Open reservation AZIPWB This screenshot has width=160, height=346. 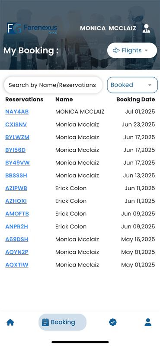point(16,189)
